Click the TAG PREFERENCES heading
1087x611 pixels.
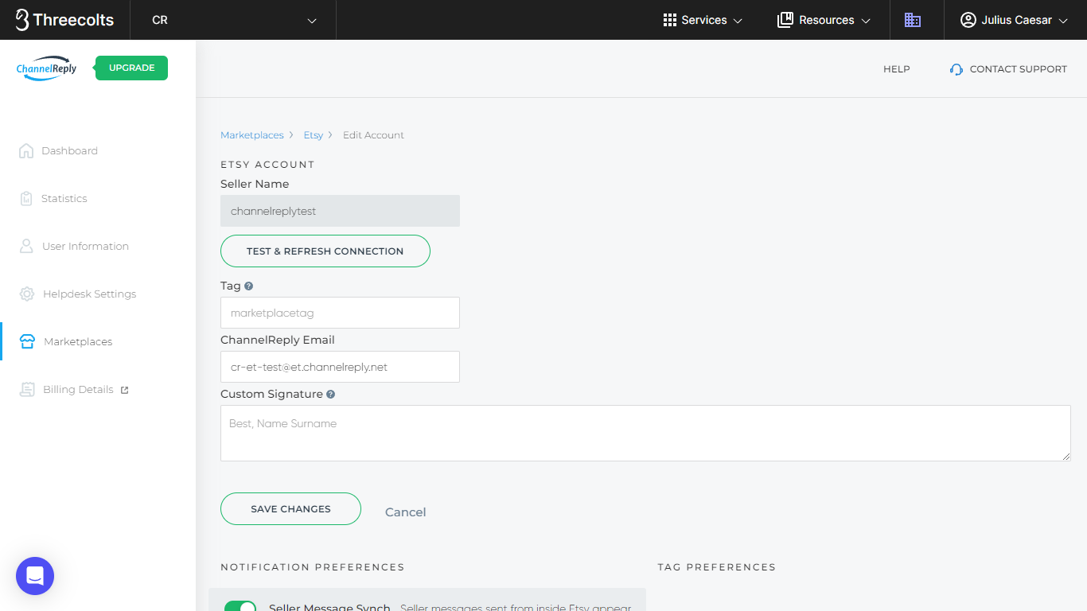717,567
